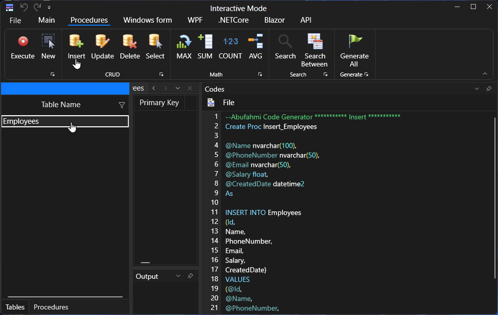The width and height of the screenshot is (498, 315).
Task: Click the '@CreatedDate datetime2' code line
Action: [264, 184]
